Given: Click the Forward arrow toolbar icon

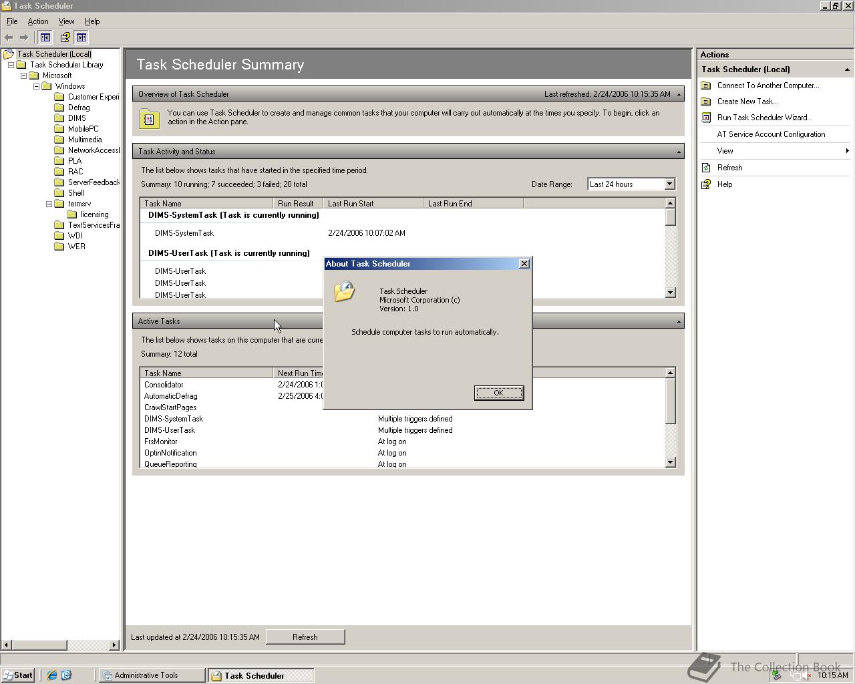Looking at the screenshot, I should pos(24,37).
